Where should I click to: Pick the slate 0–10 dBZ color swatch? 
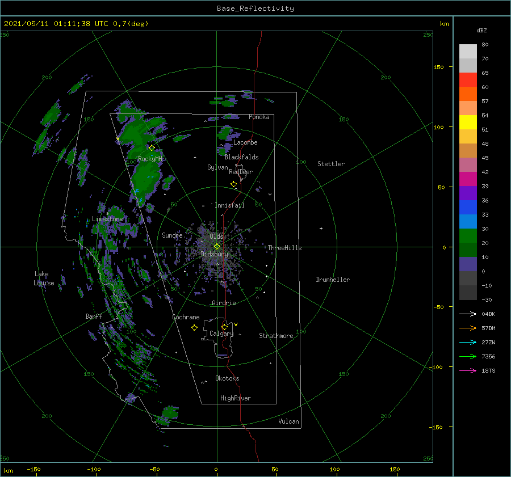coord(468,264)
